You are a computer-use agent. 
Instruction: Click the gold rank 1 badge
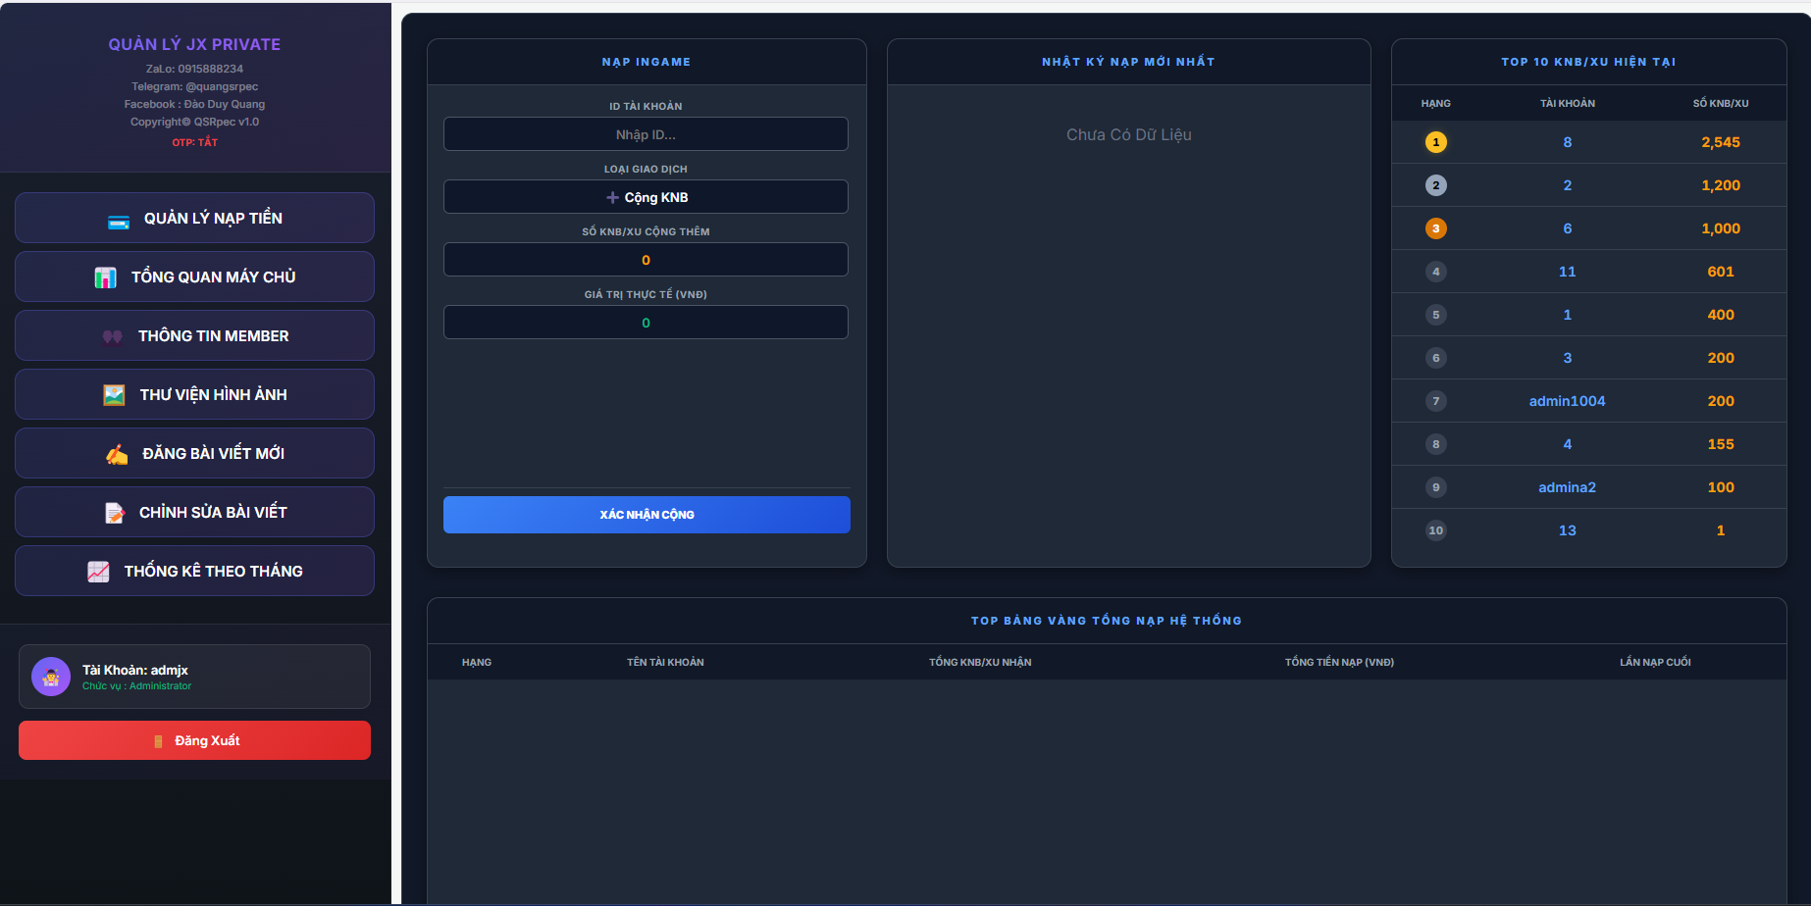(x=1435, y=142)
